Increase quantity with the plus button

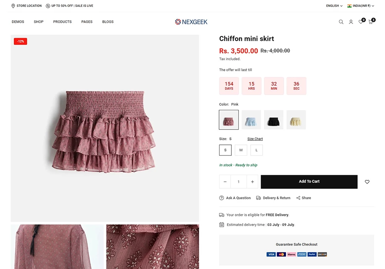coord(252,182)
